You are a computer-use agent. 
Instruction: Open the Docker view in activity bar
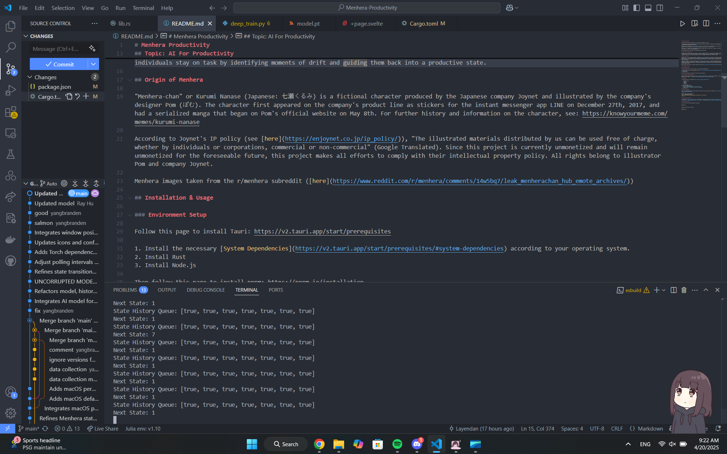11,239
